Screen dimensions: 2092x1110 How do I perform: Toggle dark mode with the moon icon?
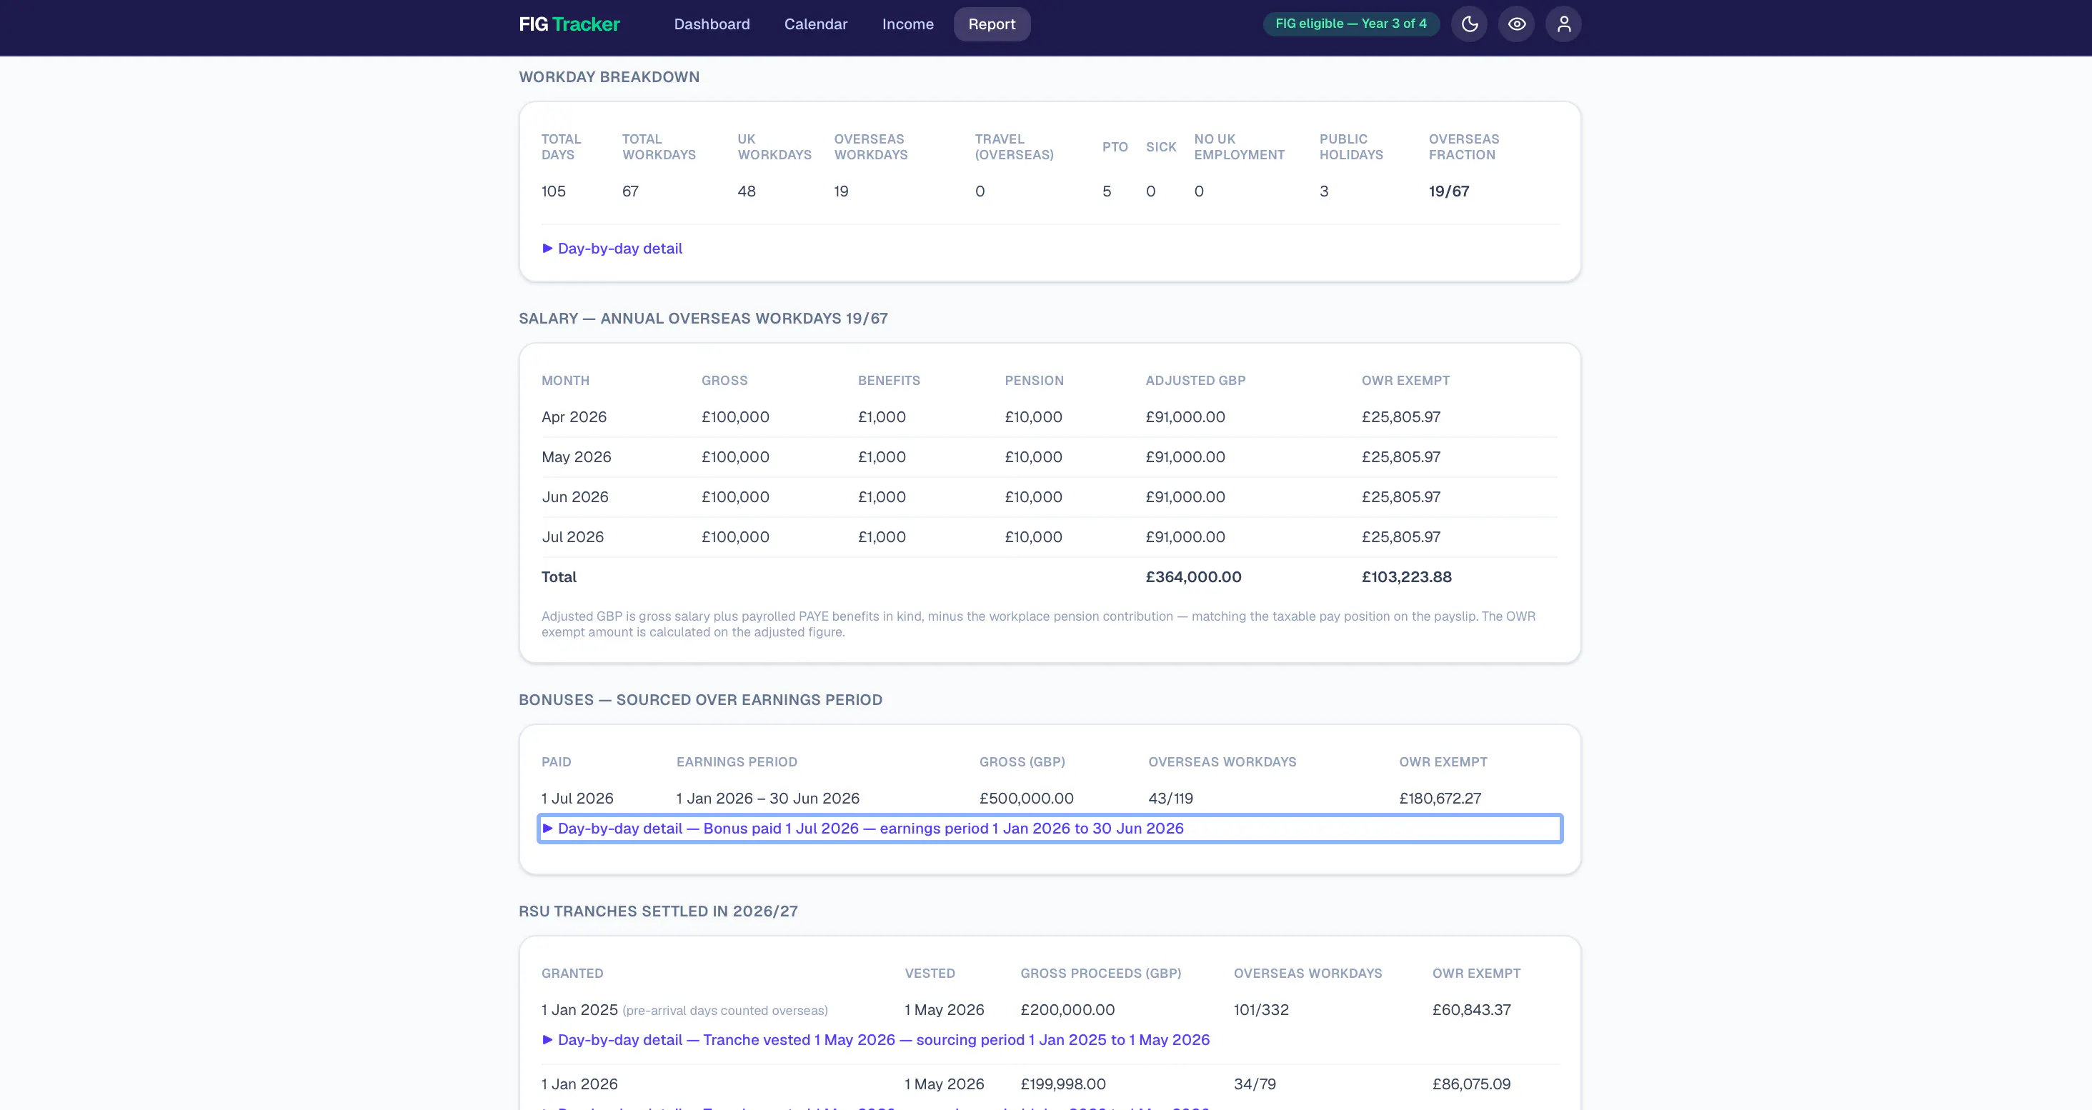click(1469, 24)
